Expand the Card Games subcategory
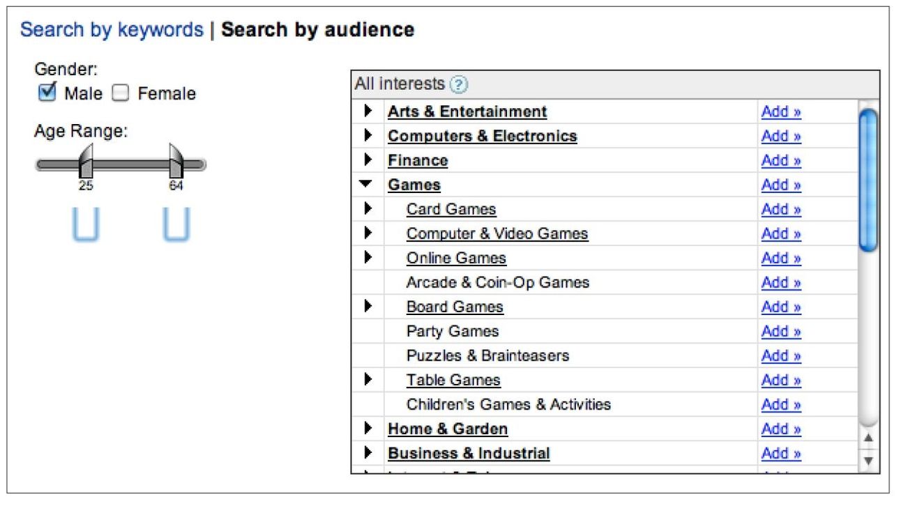 [368, 209]
